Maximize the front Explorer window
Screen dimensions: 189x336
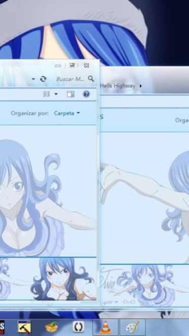click(72, 65)
